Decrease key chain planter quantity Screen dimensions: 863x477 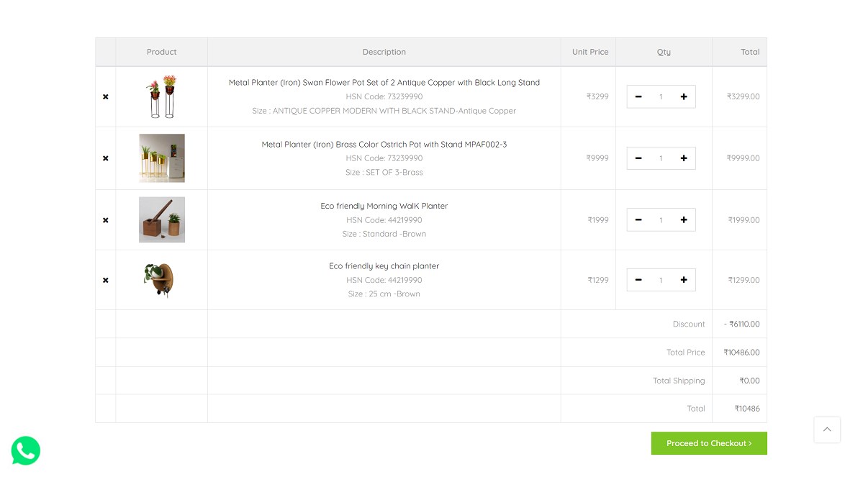638,280
